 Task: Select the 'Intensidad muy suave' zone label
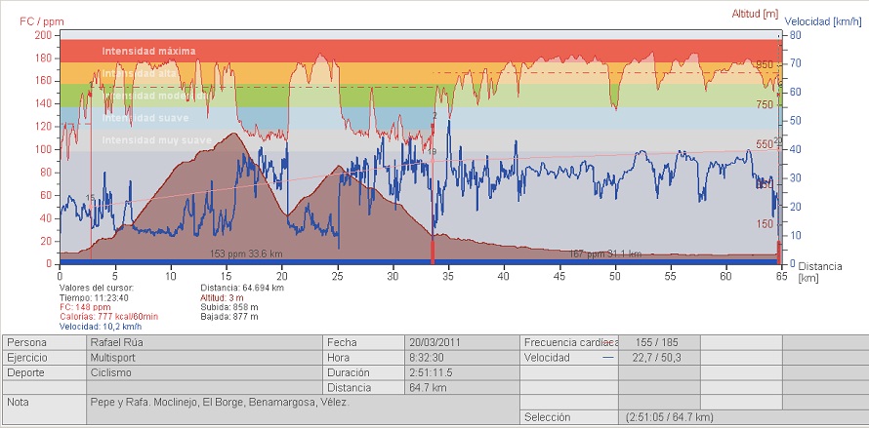157,140
